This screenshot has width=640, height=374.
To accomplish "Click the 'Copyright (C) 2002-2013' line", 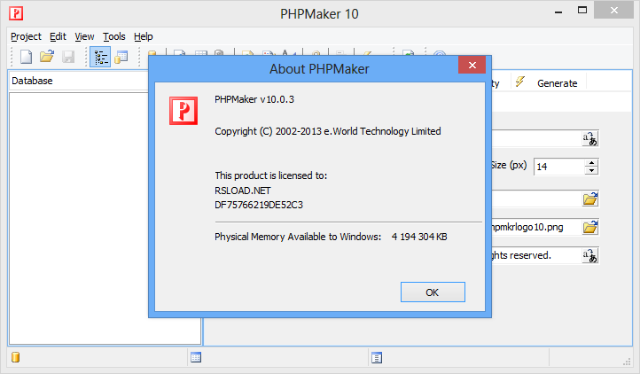I will (328, 131).
